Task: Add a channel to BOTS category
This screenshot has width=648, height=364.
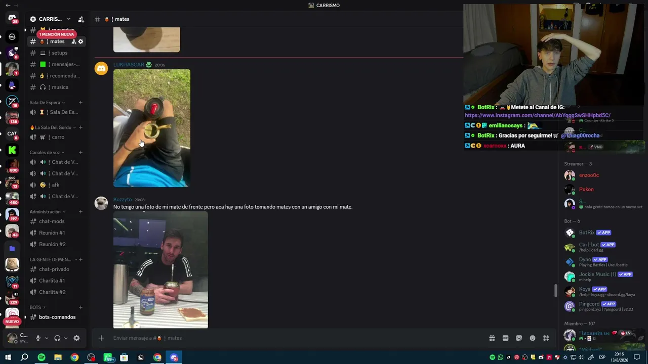Action: pyautogui.click(x=80, y=307)
